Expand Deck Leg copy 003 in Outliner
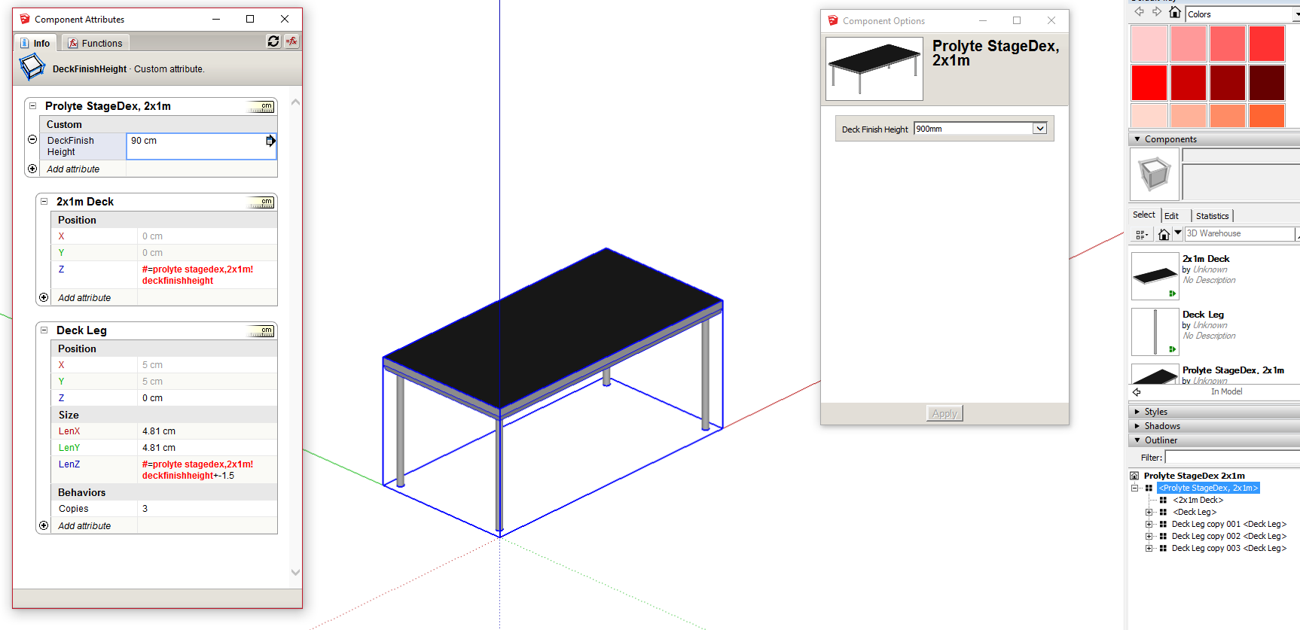The image size is (1300, 630). pos(1149,549)
